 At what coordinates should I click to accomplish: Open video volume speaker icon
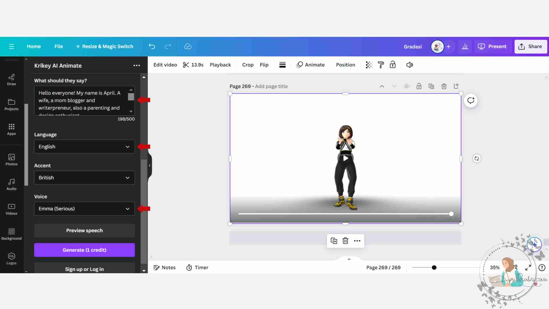409,65
